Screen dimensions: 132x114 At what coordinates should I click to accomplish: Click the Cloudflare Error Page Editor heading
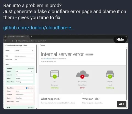[16, 45]
